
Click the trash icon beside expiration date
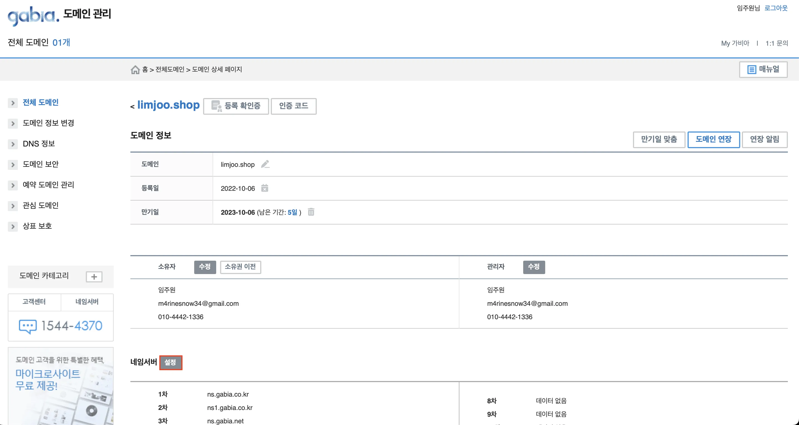click(x=311, y=212)
